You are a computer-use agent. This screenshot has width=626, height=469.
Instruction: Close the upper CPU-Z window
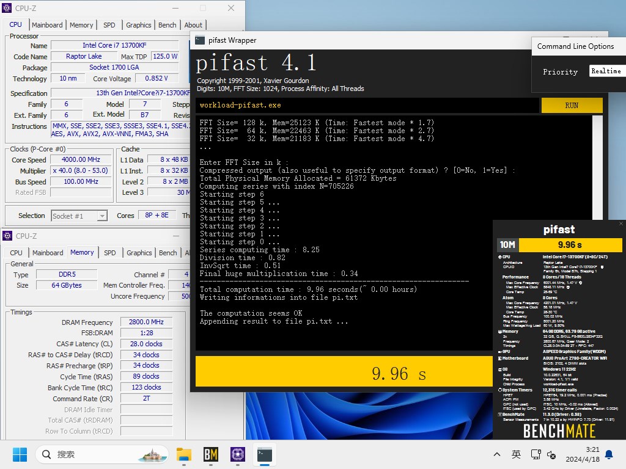coord(231,8)
